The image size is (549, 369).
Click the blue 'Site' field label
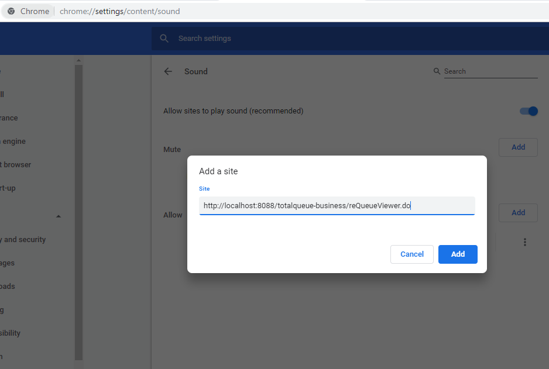[204, 189]
